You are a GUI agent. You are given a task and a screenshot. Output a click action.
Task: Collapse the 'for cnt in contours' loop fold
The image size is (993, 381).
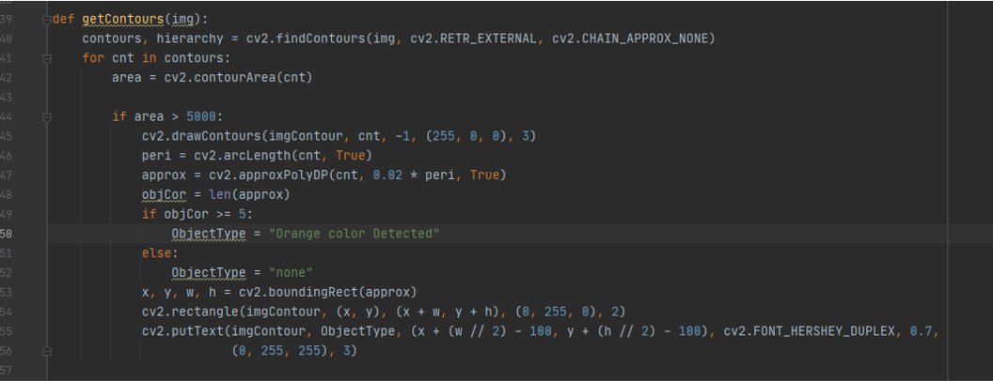pyautogui.click(x=46, y=58)
